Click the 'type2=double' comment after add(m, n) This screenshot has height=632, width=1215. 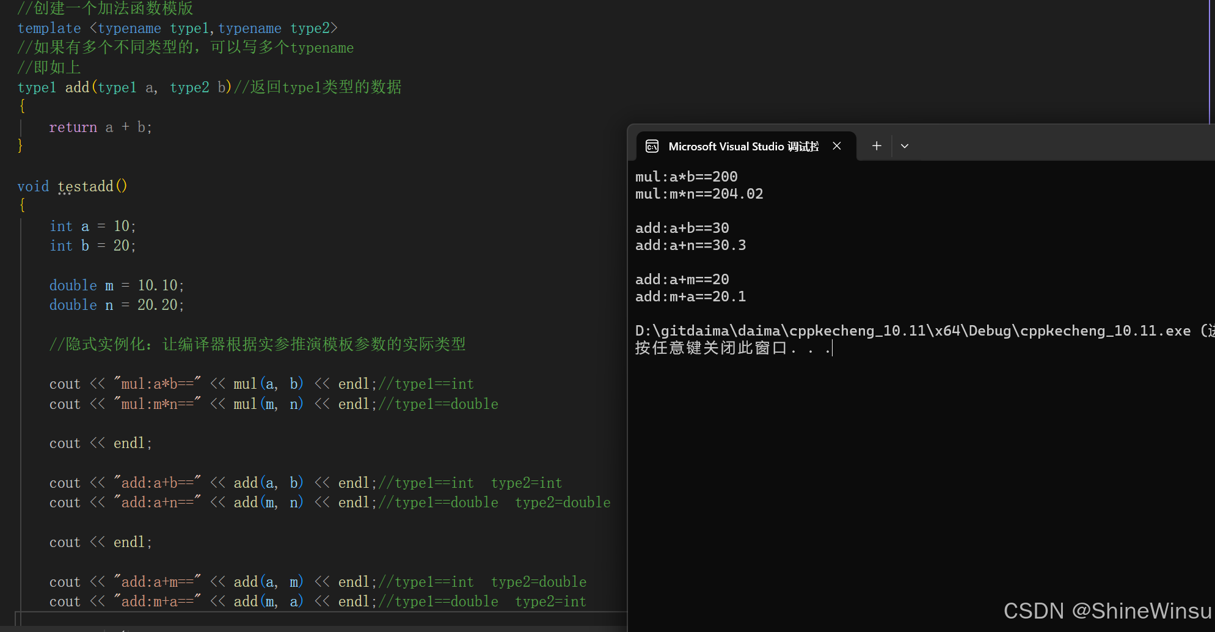(x=562, y=502)
